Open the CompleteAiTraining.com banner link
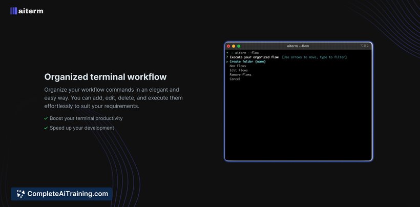420x207 pixels. point(61,194)
